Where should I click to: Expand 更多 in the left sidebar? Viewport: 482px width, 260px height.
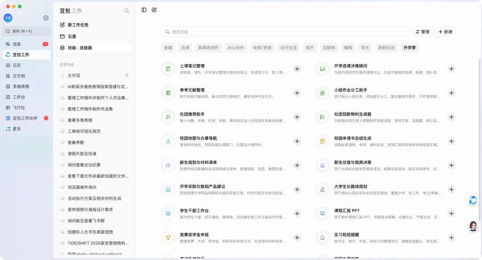27,129
